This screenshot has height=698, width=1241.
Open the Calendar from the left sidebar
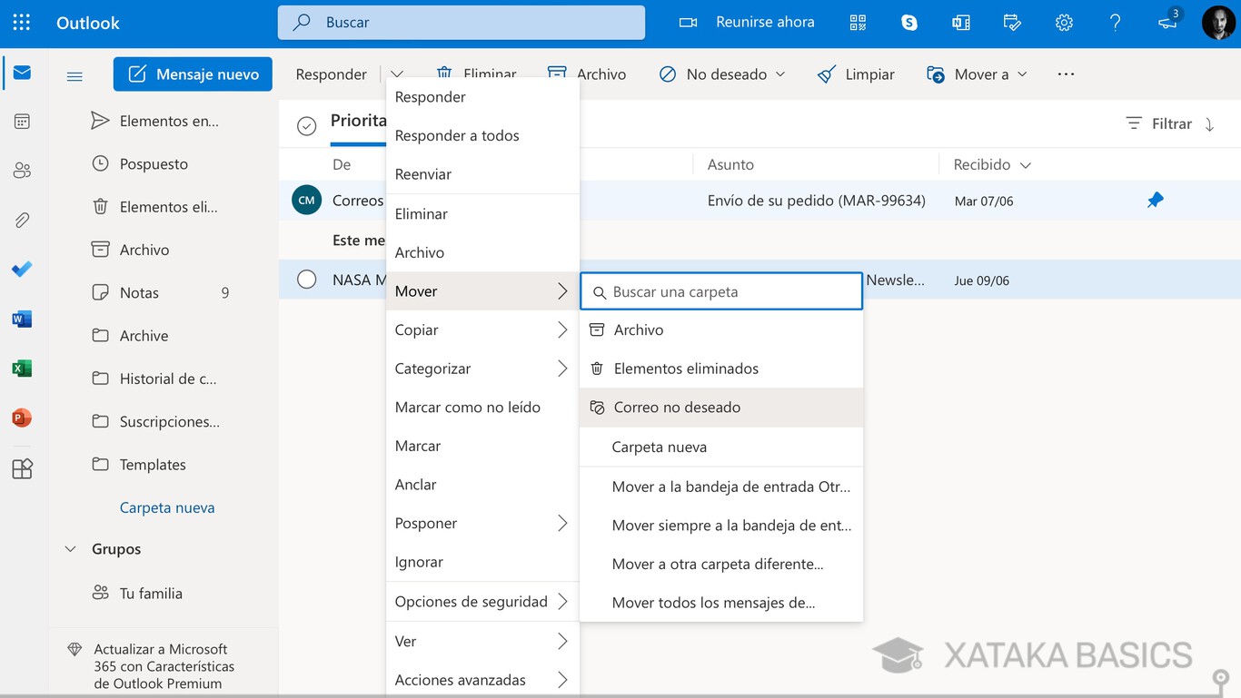pyautogui.click(x=22, y=121)
